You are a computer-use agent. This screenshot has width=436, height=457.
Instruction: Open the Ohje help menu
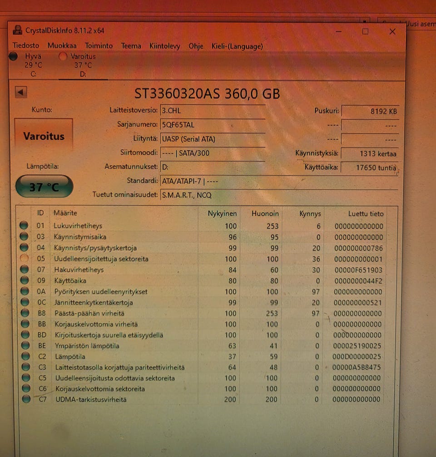tap(196, 46)
